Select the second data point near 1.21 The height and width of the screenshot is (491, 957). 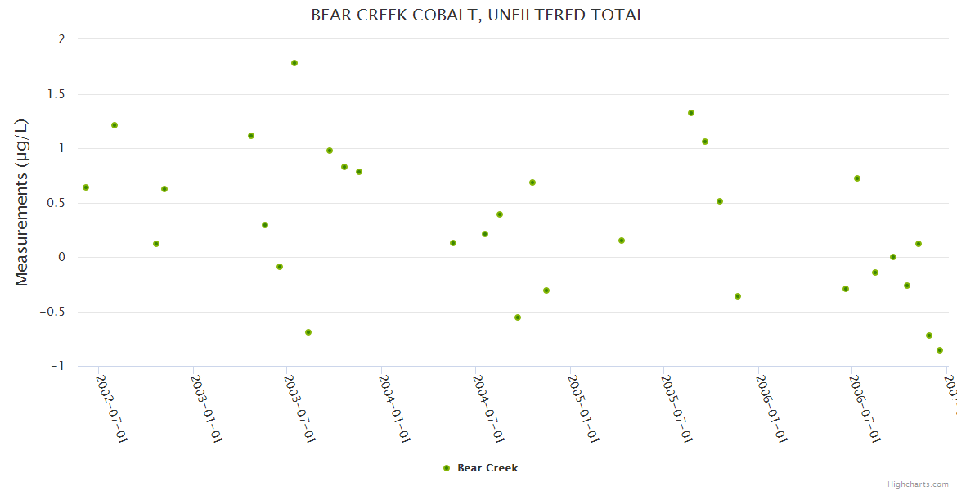pos(115,125)
